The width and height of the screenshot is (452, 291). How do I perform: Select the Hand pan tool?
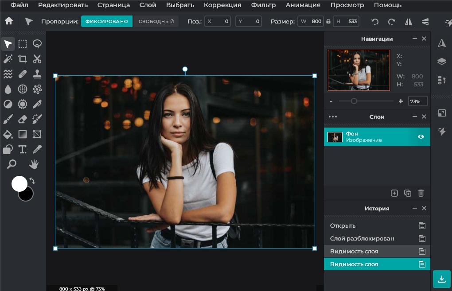[x=34, y=164]
